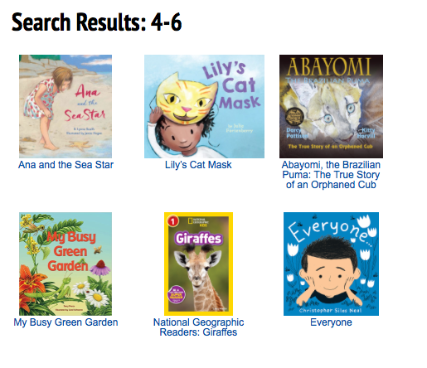Open National Geographic Readers: Giraffes link
This screenshot has height=368, width=427.
coord(198,327)
